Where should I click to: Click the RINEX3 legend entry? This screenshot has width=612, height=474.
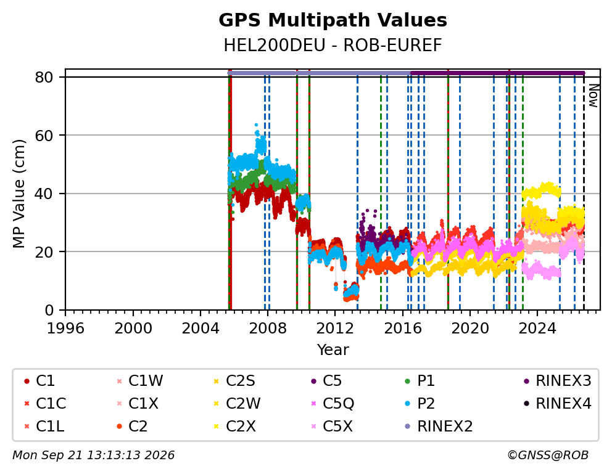558,381
